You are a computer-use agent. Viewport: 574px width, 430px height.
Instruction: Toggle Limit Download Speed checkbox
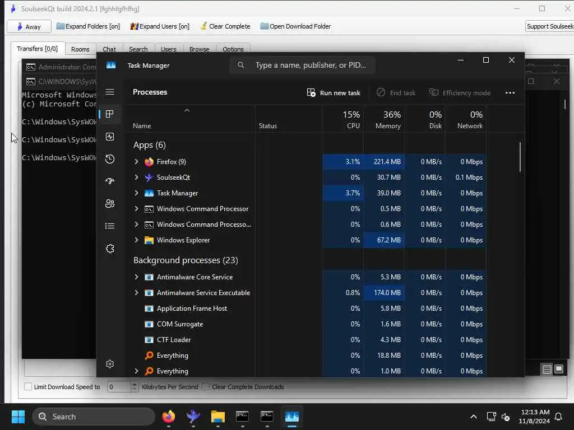tap(28, 386)
